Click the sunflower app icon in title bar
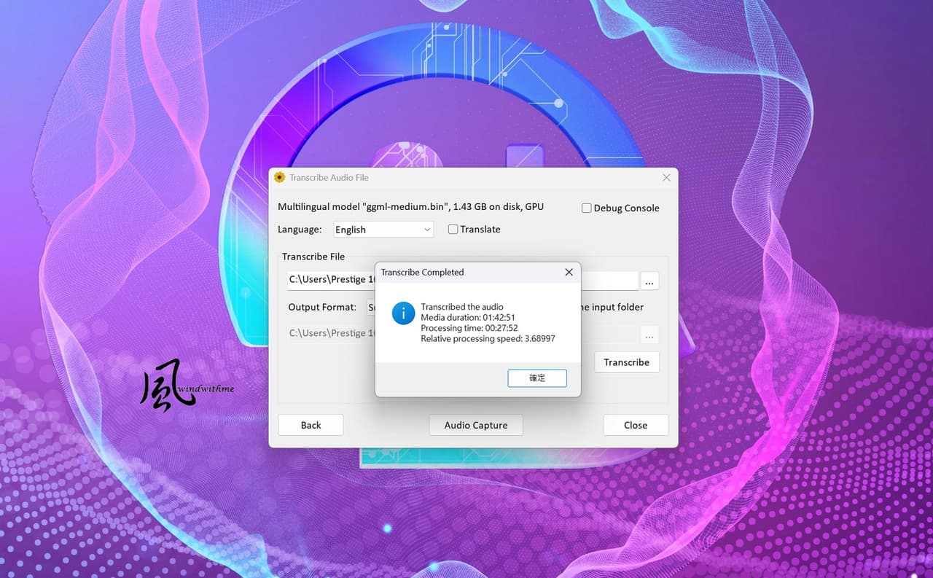Screen dimensions: 933x578 (279, 177)
